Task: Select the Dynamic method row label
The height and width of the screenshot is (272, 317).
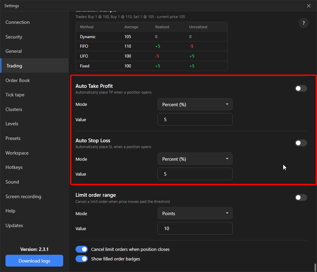Action: pos(88,37)
